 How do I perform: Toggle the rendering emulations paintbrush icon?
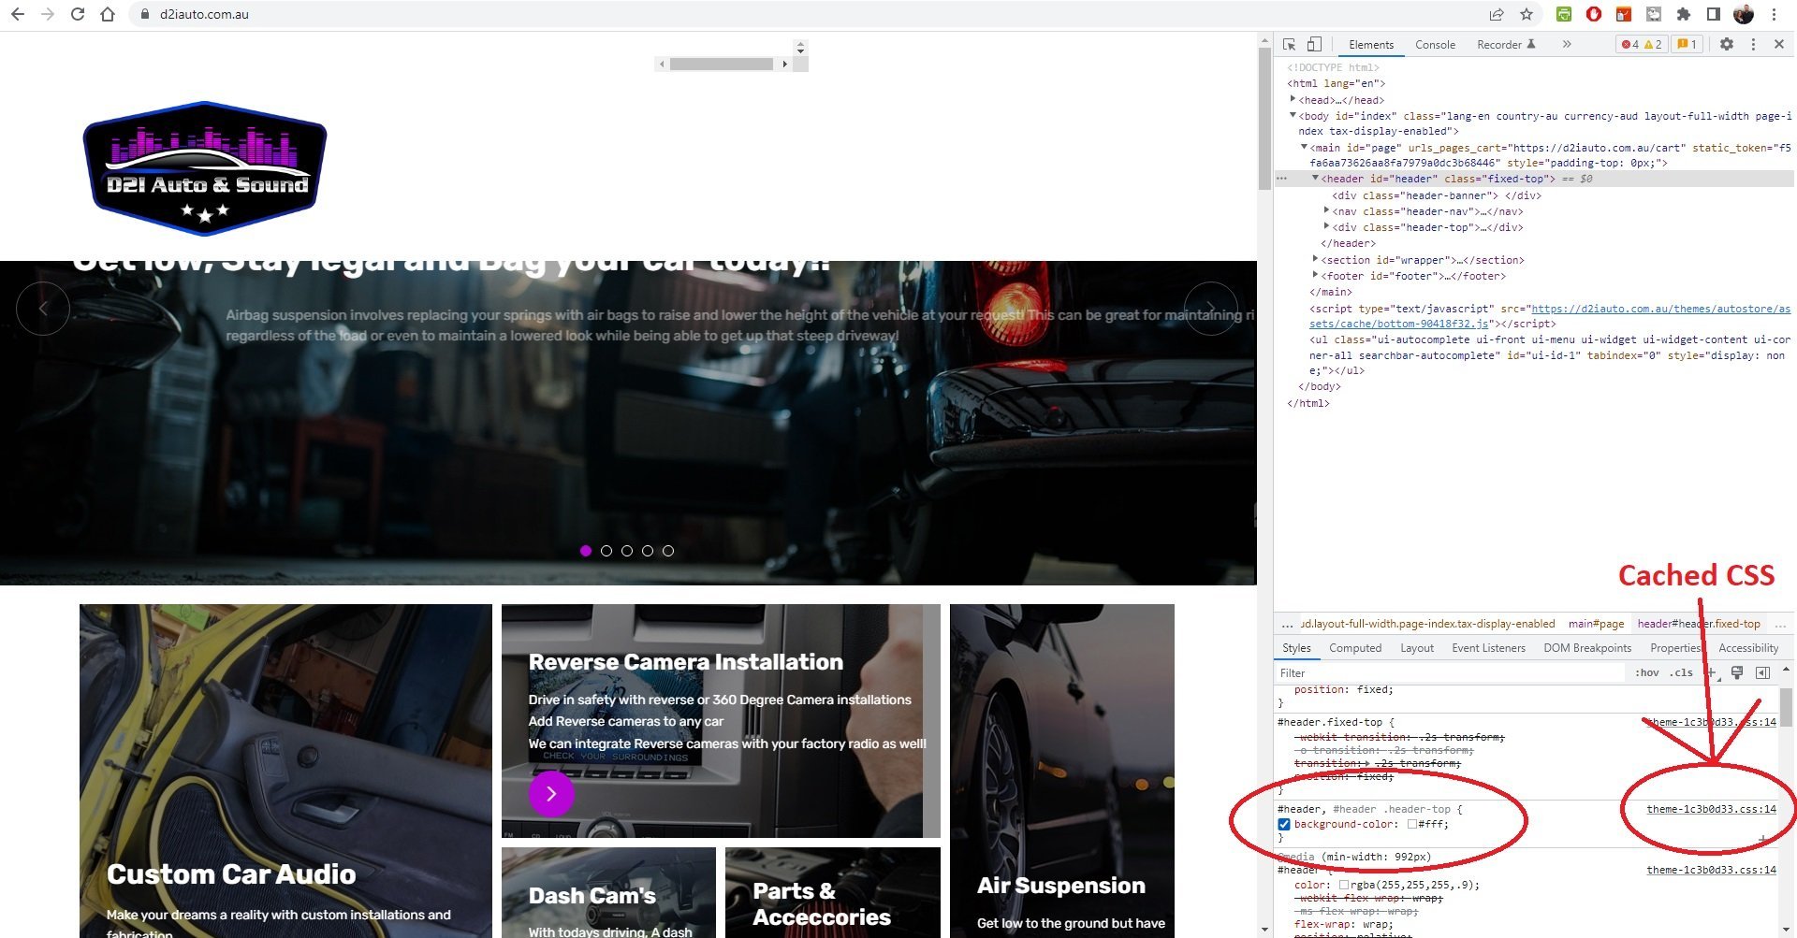tap(1737, 672)
